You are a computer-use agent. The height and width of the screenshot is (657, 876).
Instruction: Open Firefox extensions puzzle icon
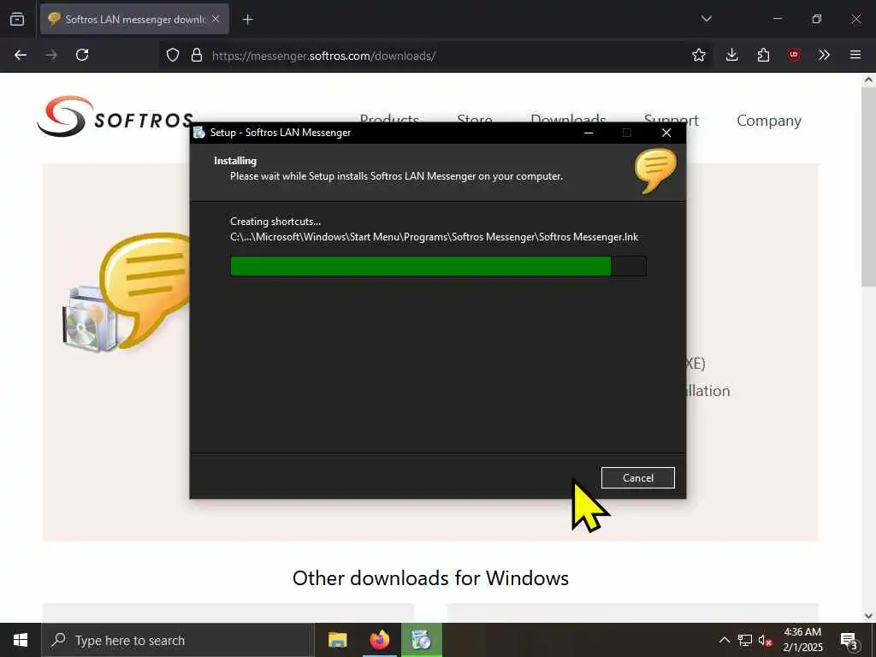[763, 55]
